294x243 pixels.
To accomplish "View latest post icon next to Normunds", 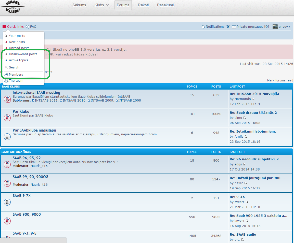I will 253,99.
